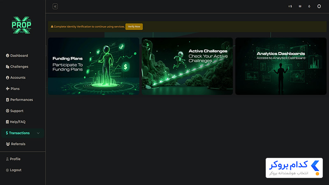Image resolution: width=329 pixels, height=185 pixels.
Task: Select the Accounts sidebar item
Action: (16, 78)
